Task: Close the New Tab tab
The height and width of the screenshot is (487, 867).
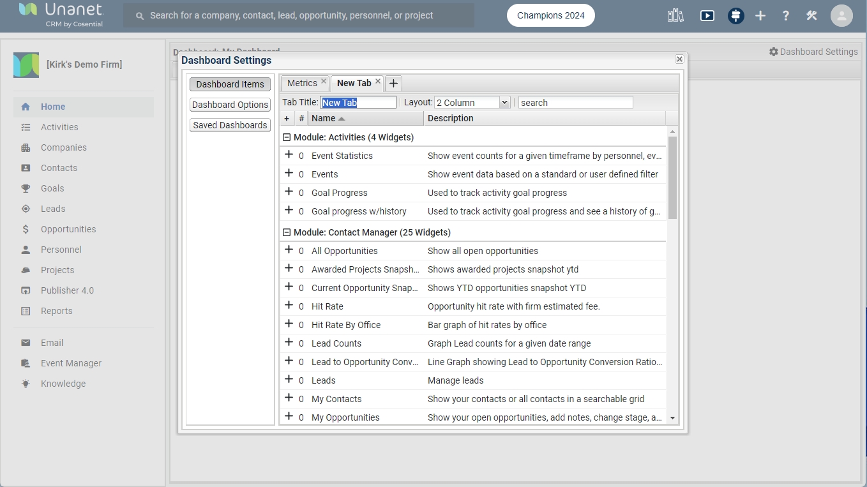Action: click(378, 82)
